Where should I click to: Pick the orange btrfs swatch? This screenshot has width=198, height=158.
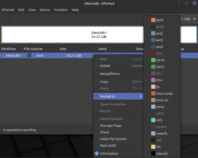tap(153, 20)
